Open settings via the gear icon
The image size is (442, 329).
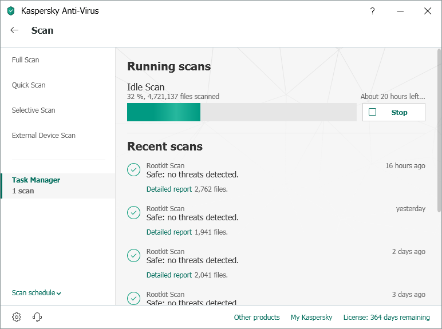(x=17, y=317)
